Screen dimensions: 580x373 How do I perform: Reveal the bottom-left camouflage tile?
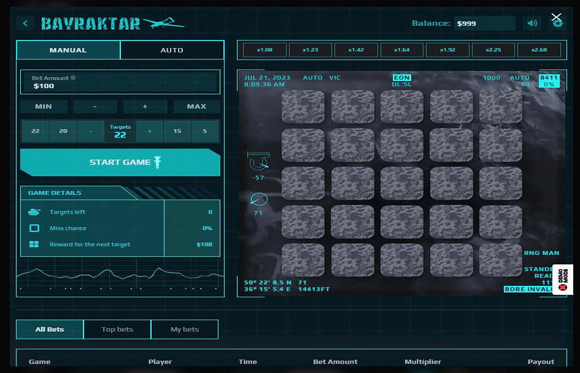tap(303, 260)
